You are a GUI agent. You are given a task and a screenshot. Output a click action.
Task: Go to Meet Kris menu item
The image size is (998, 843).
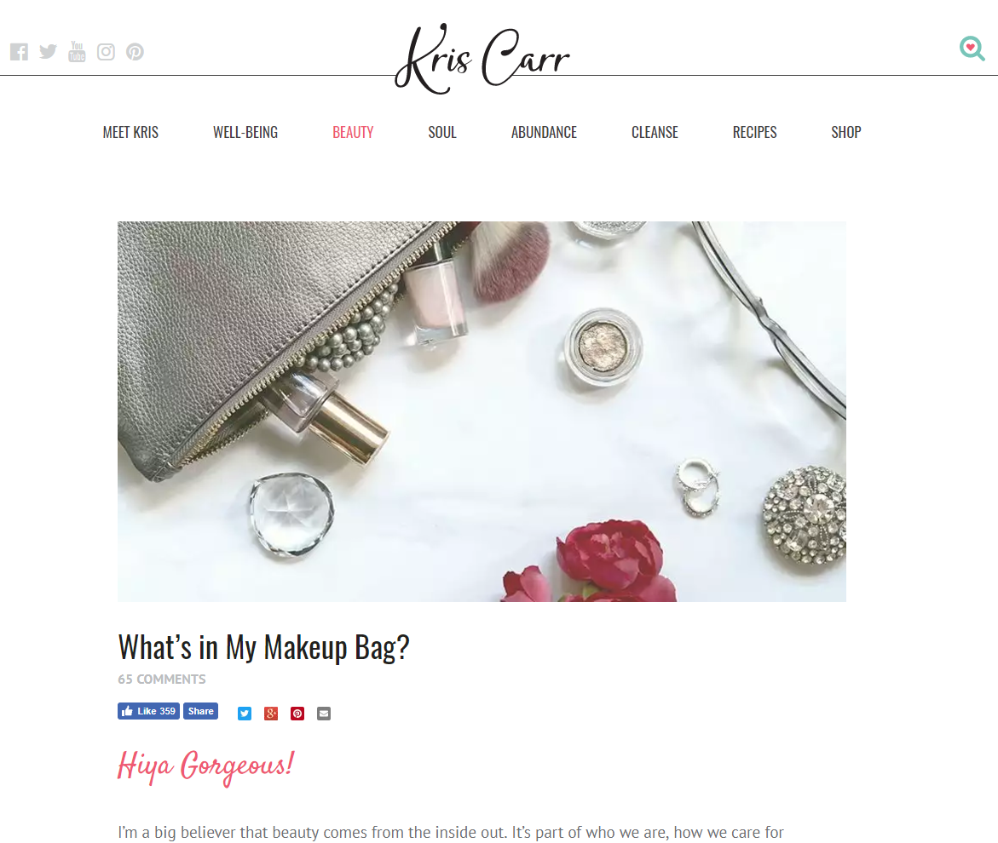tap(130, 132)
